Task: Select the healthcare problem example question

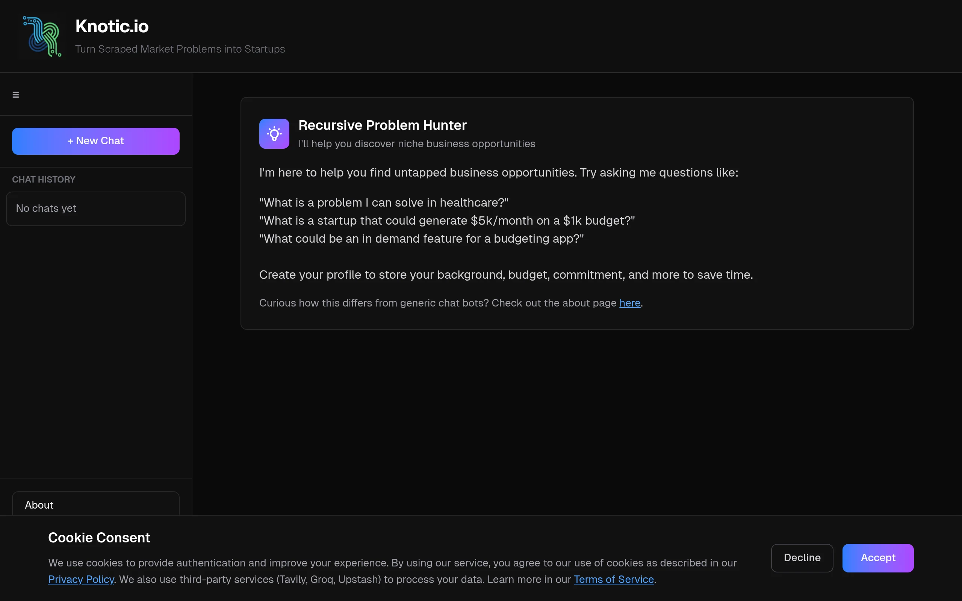Action: (x=384, y=203)
